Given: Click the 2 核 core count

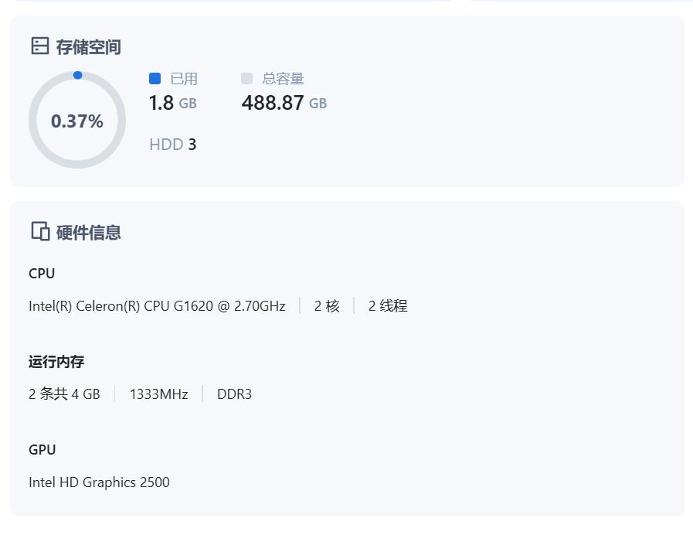Looking at the screenshot, I should tap(326, 306).
